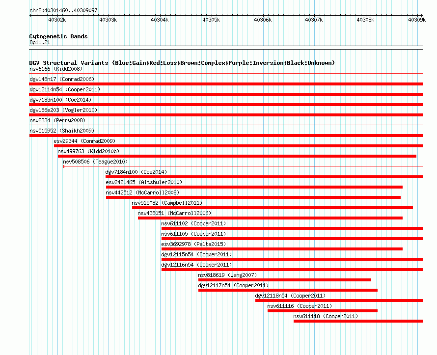This screenshot has width=437, height=355.
Task: Click dgv12116n54 (Cooper2011) variant label
Action: click(x=196, y=265)
